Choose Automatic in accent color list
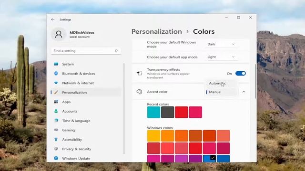Screen dimensions: 305x171 221,83
